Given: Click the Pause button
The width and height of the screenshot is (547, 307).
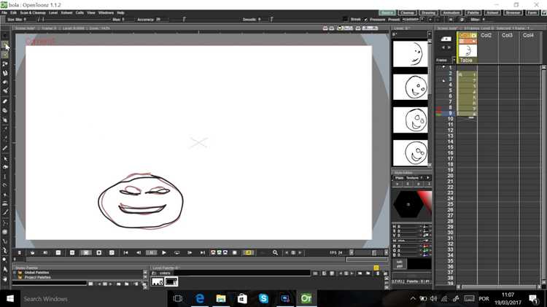Looking at the screenshot, I should pos(152,252).
